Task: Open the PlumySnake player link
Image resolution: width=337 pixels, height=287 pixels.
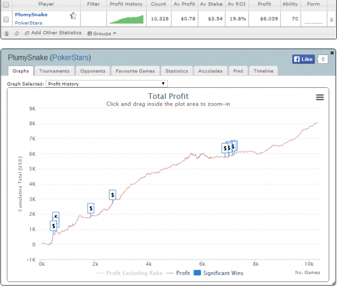Action: click(x=31, y=14)
